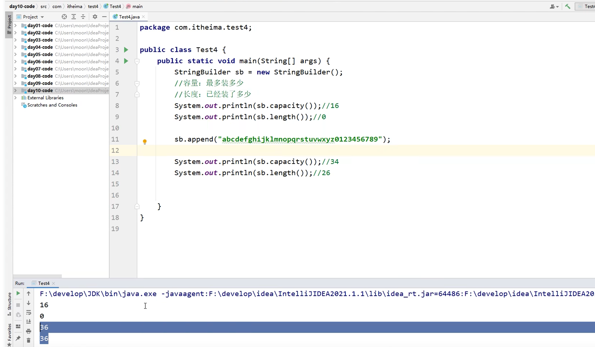Toggle pin tab in Run panel
This screenshot has height=347, width=595.
[18, 338]
